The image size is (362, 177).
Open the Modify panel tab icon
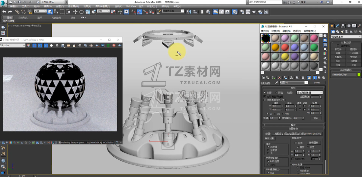click(337, 26)
